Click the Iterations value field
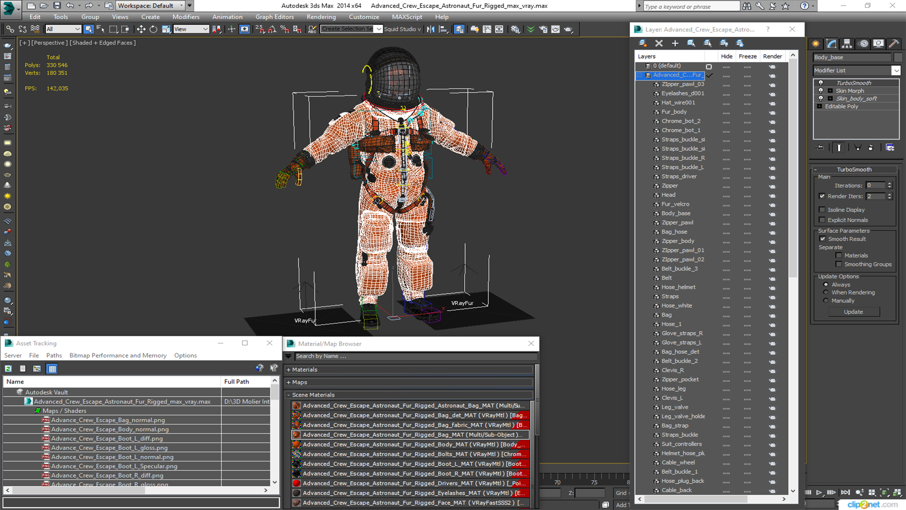Viewport: 906px width, 510px height. (x=876, y=186)
